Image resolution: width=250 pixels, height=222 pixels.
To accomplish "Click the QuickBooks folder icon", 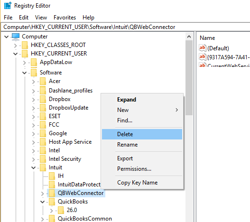I will [x=52, y=202].
